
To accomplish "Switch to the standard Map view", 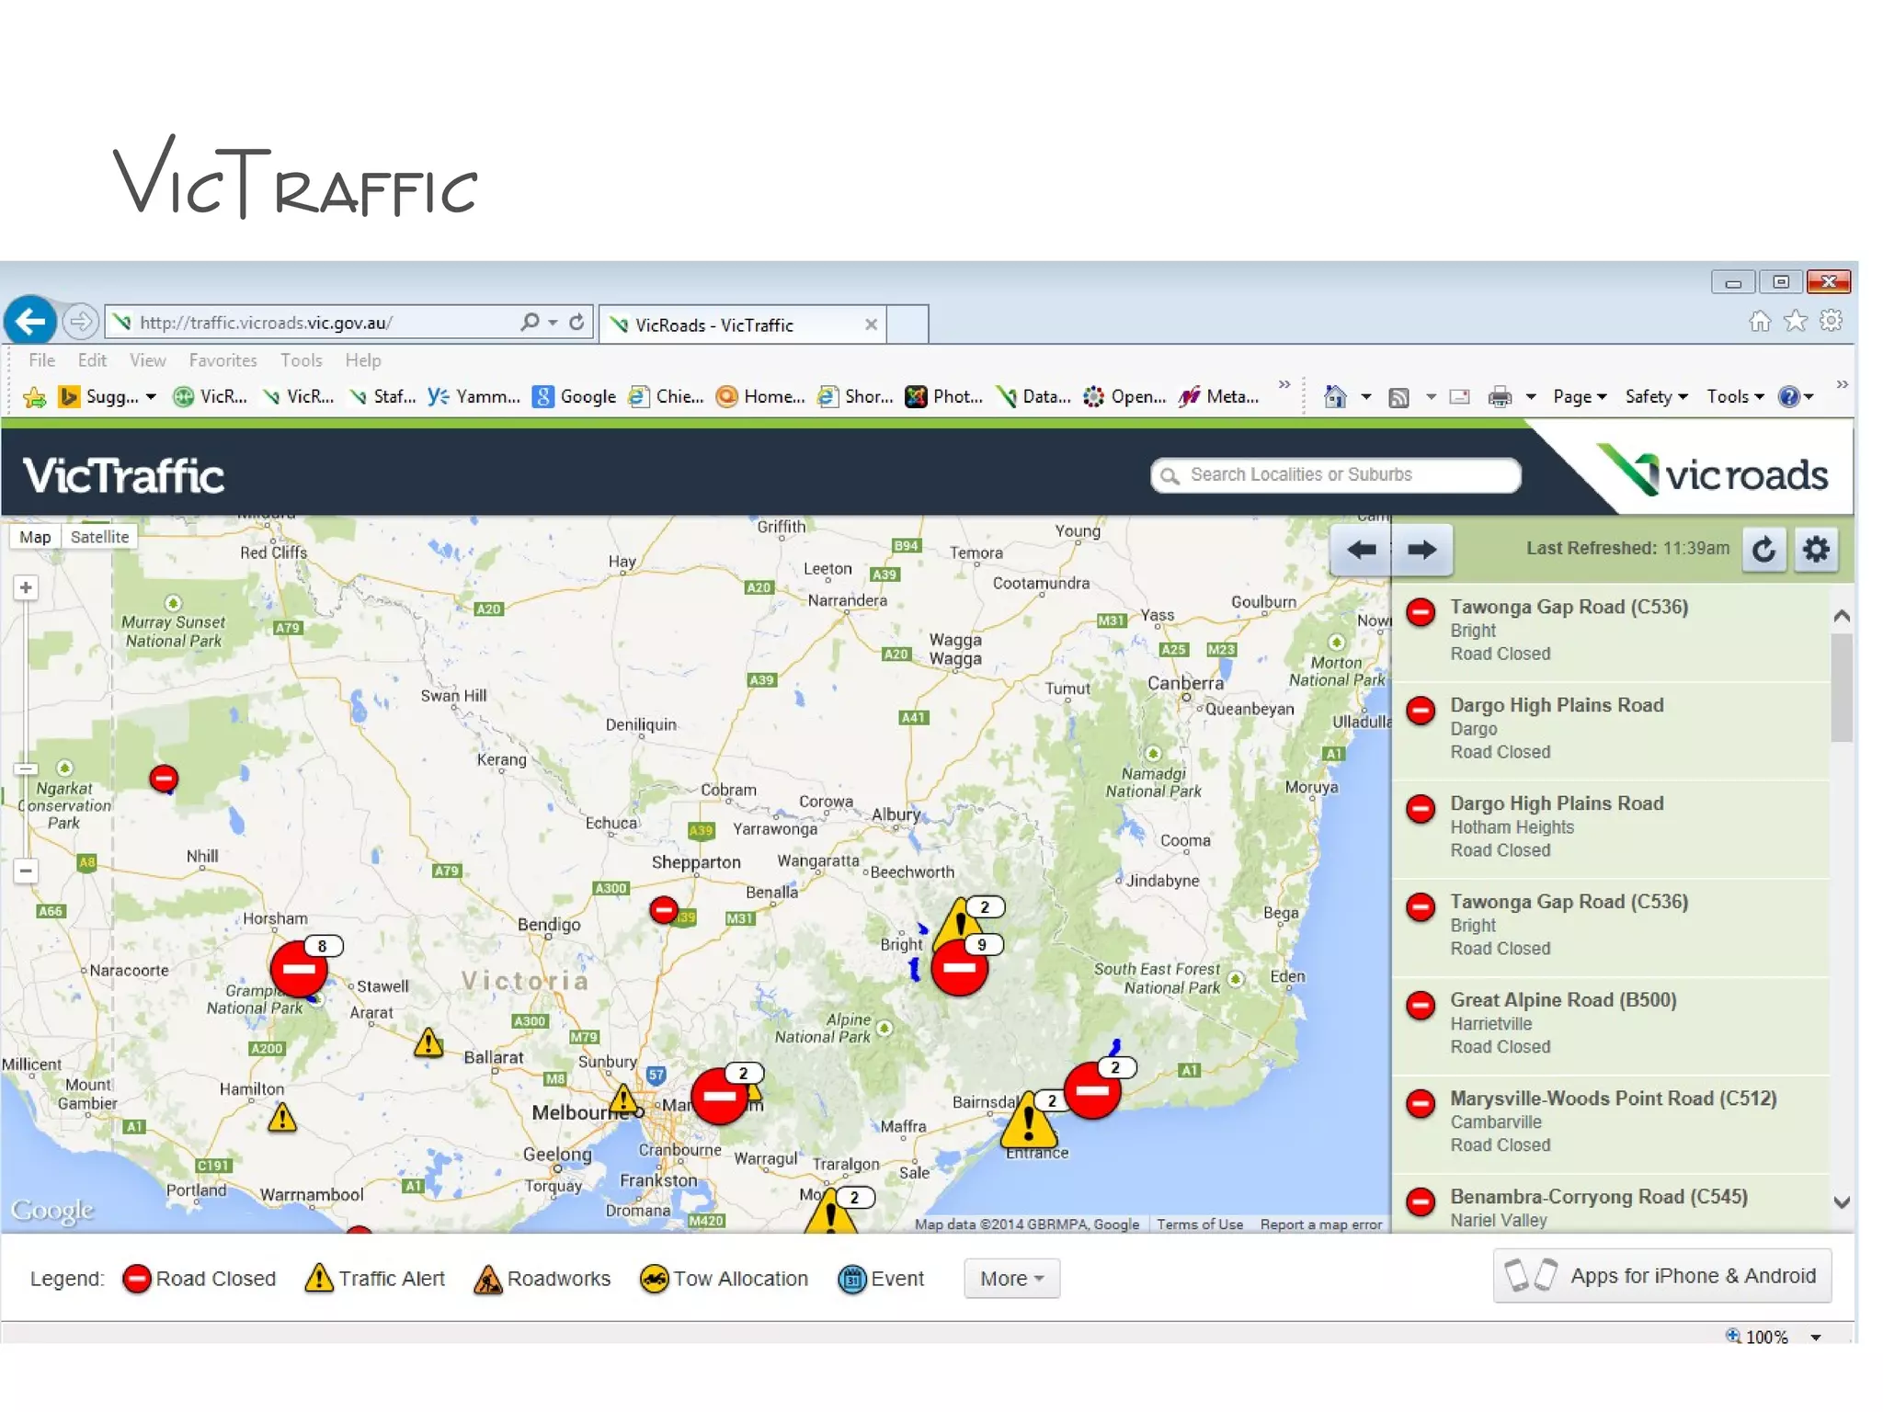I will 35,537.
